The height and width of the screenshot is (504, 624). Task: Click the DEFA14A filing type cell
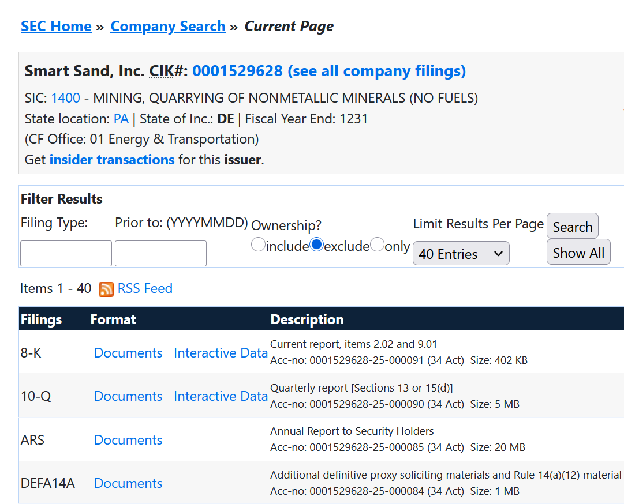48,483
